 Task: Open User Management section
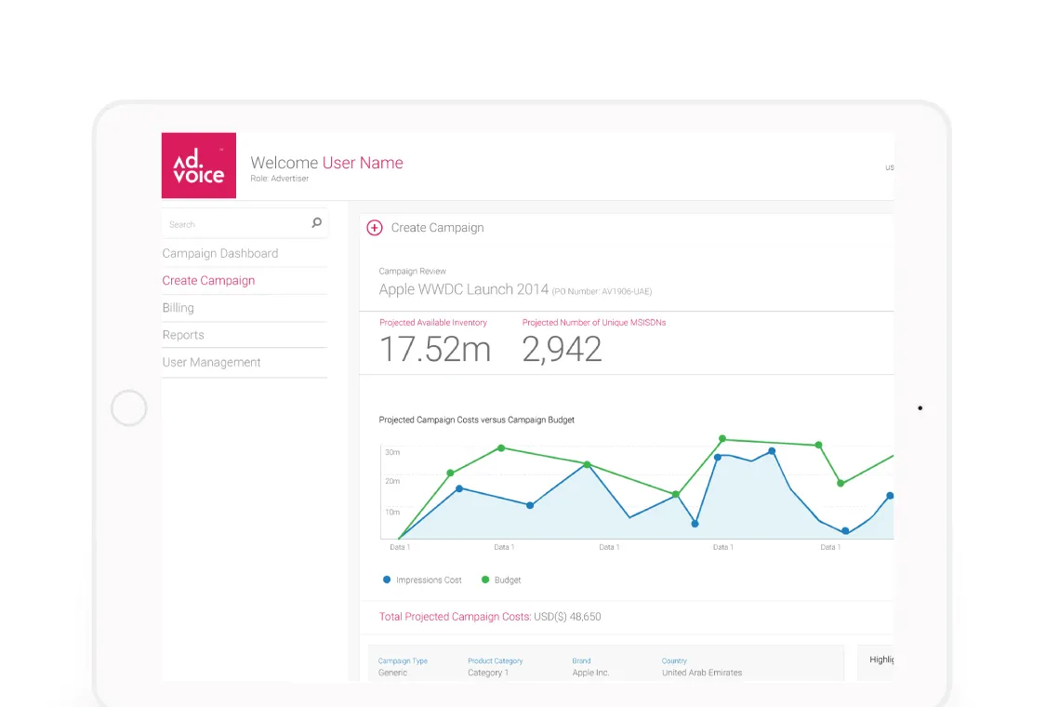tap(211, 362)
